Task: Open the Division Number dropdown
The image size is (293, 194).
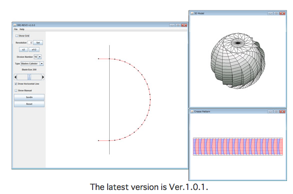Action: pyautogui.click(x=40, y=57)
